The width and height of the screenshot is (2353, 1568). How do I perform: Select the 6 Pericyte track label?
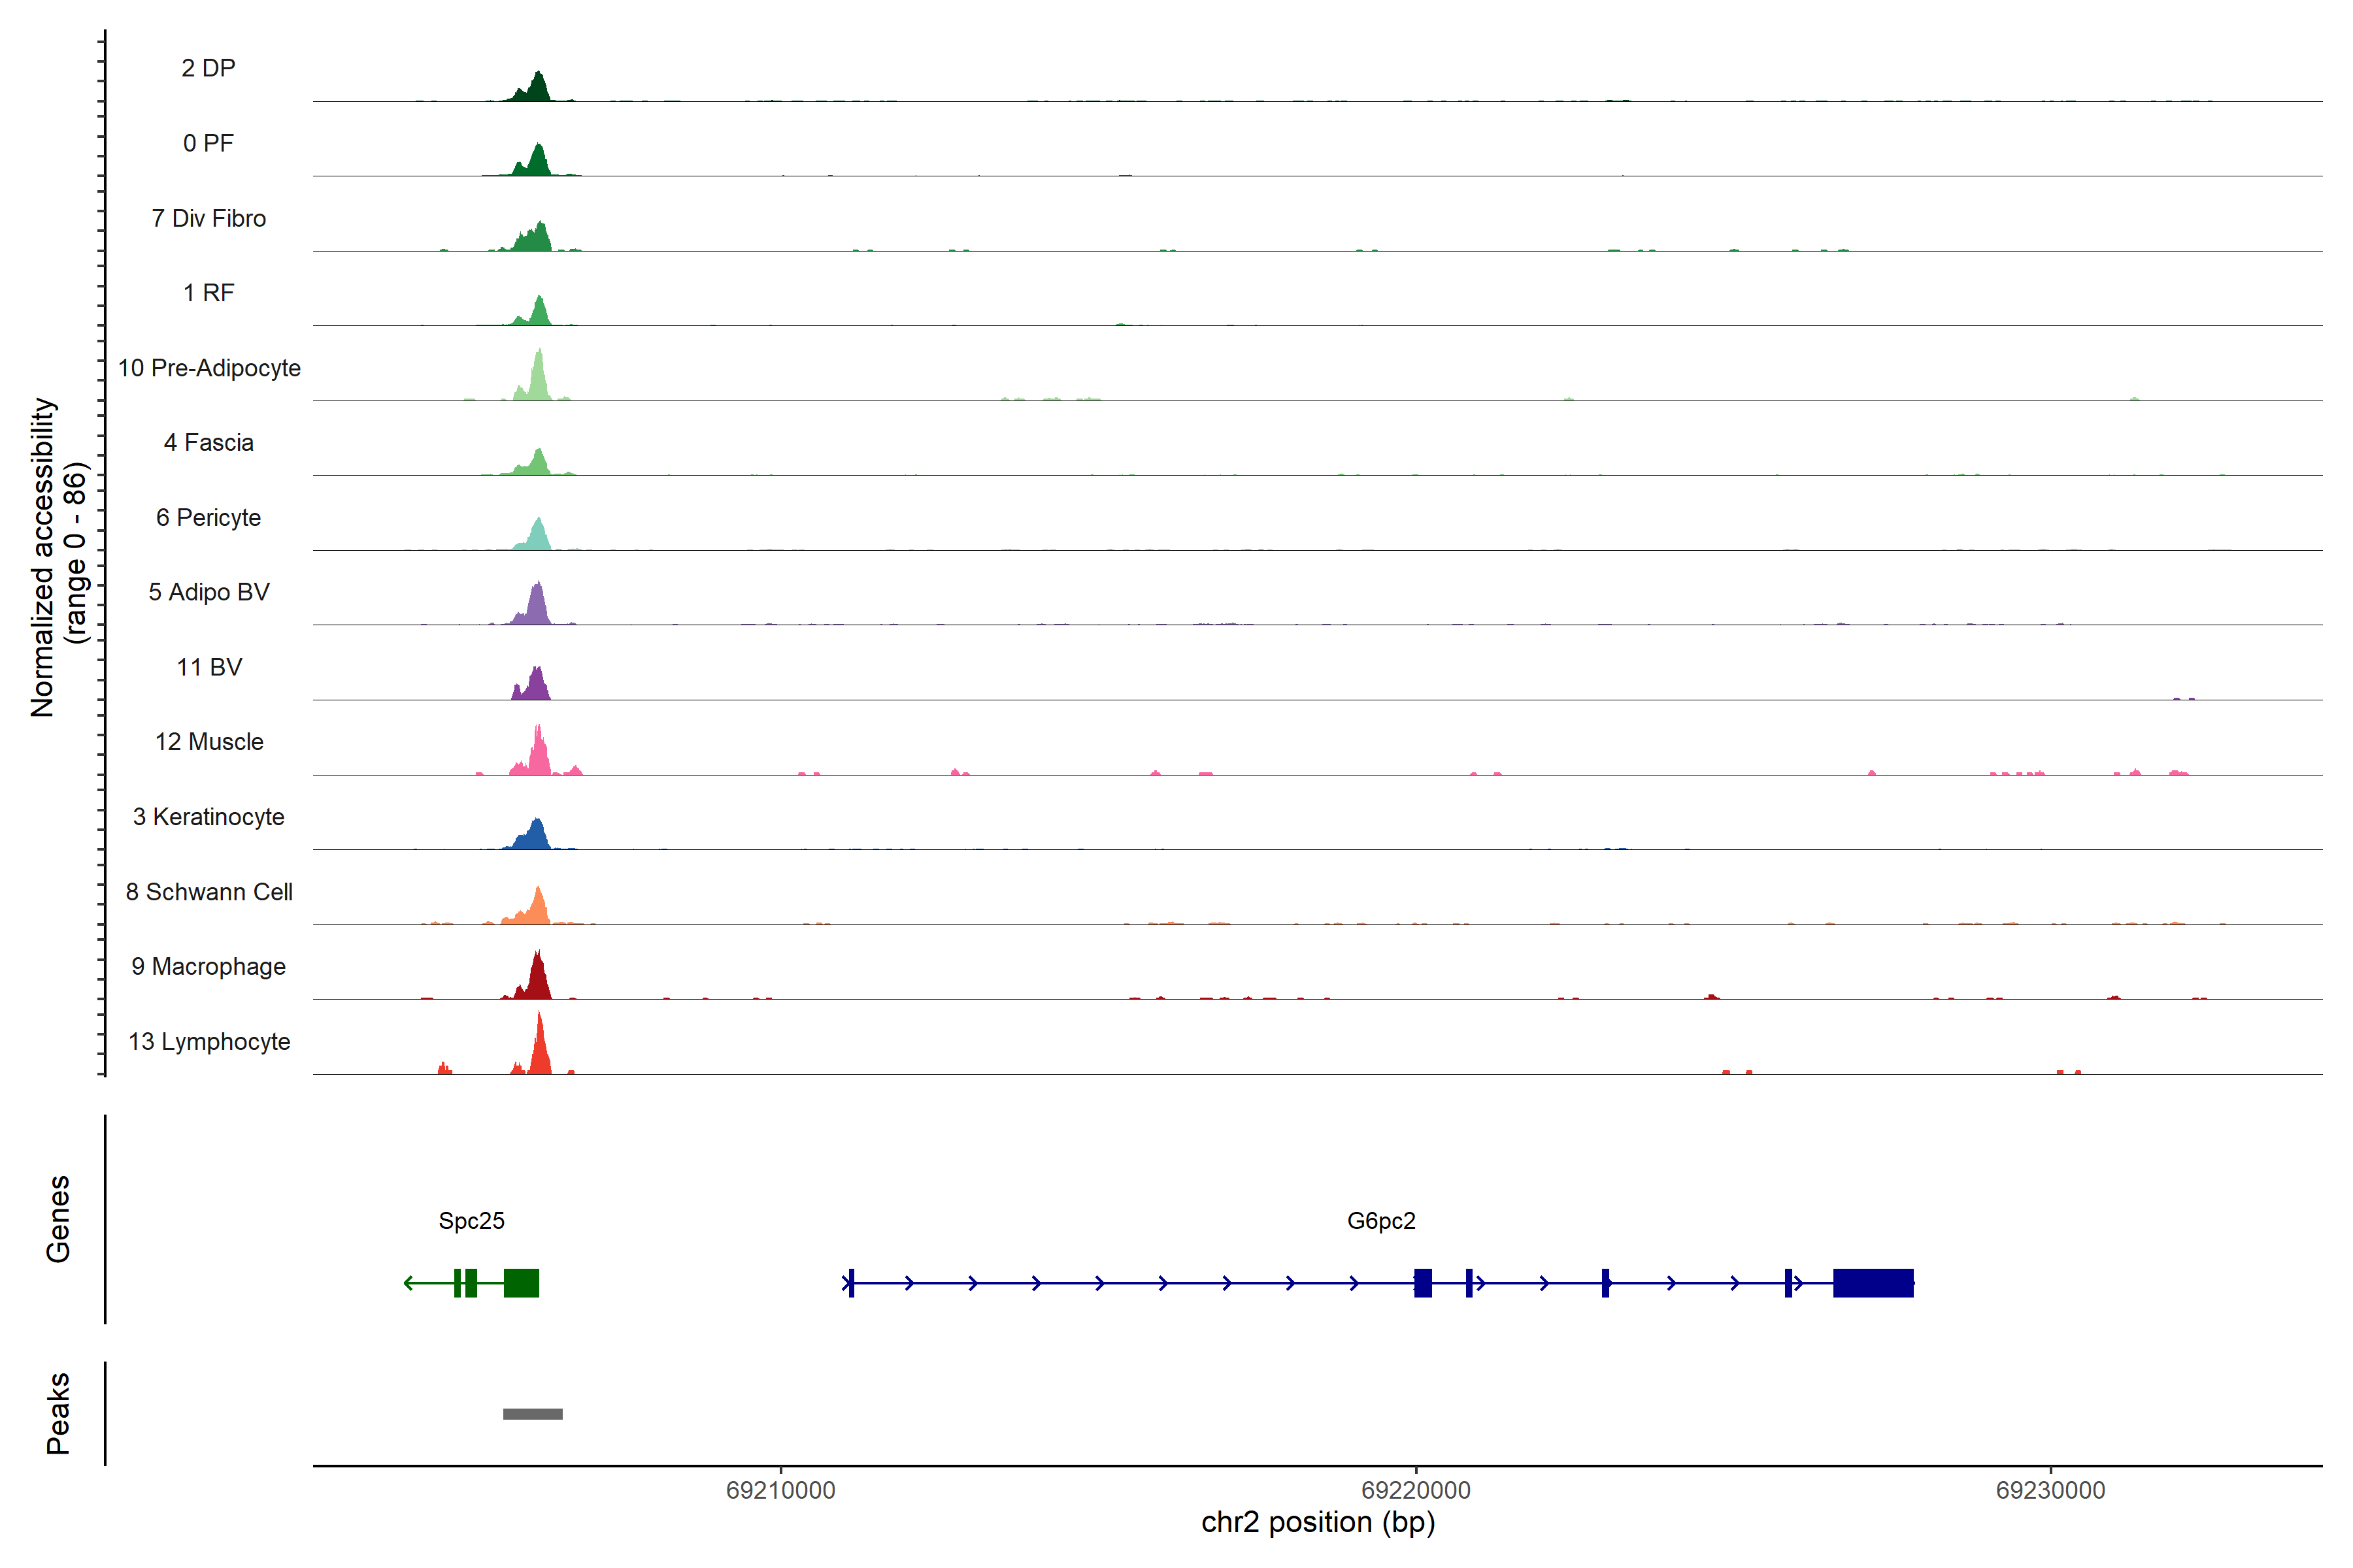click(x=208, y=518)
